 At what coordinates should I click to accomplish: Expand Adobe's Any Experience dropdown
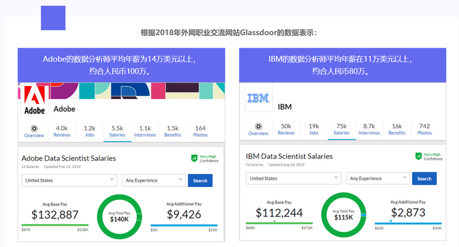154,180
